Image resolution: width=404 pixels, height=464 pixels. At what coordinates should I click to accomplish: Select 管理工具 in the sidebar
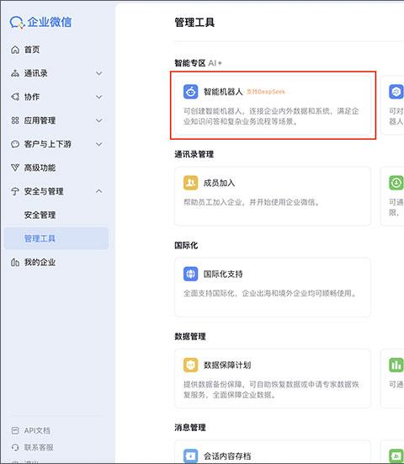(x=56, y=238)
